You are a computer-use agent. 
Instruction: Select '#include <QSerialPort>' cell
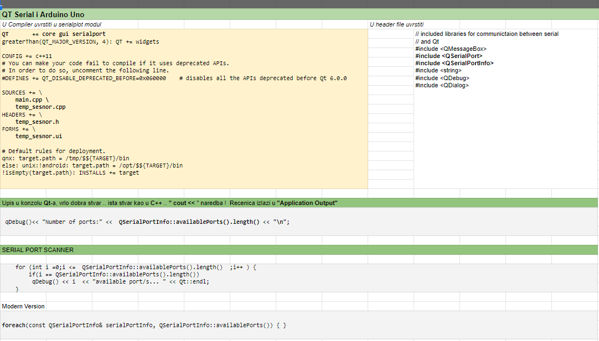(x=448, y=56)
